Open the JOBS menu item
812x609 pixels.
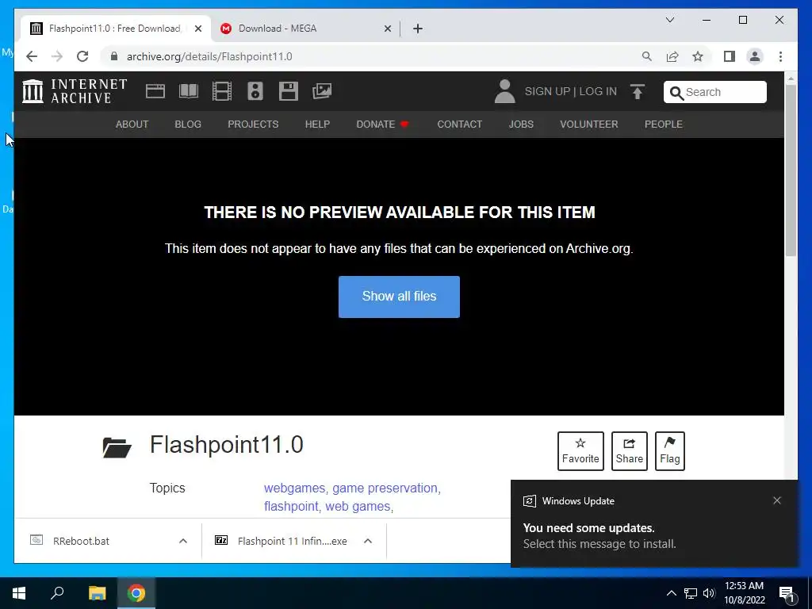[x=521, y=124]
